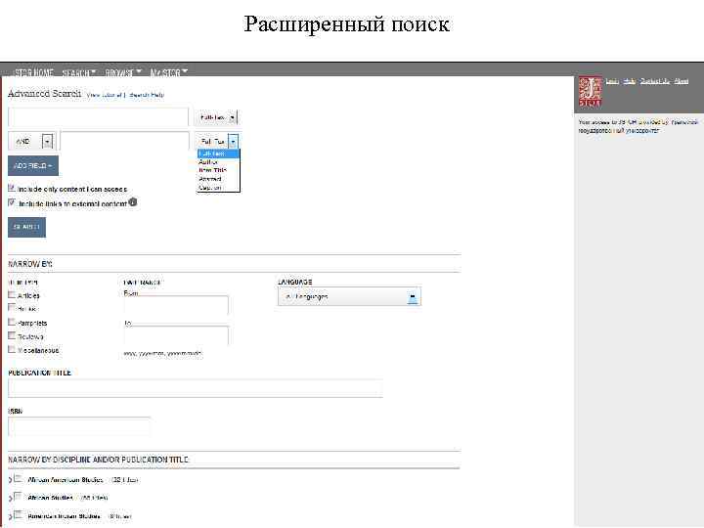
Task: Open first row Full-Text field dropdown
Action: click(x=216, y=117)
